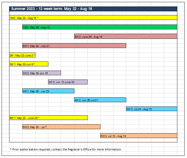This screenshot has width=187, height=158.
Task: Click the 2W: May 22-June 2 bar
Action: click(22, 55)
